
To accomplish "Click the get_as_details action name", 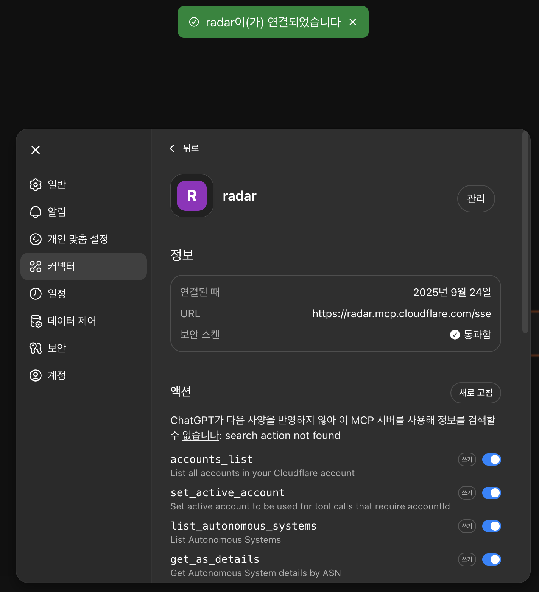I will click(x=215, y=559).
